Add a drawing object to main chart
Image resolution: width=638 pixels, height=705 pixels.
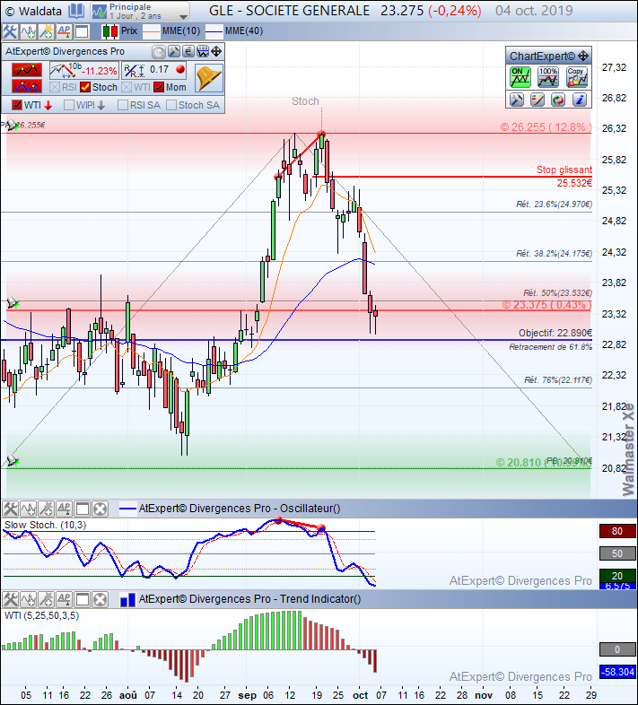(x=46, y=31)
